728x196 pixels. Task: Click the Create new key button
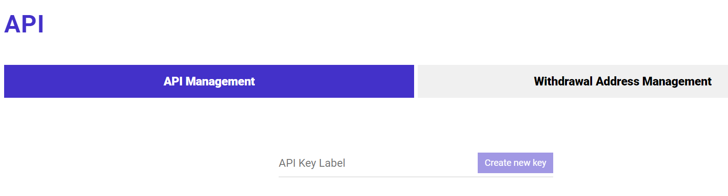click(515, 163)
